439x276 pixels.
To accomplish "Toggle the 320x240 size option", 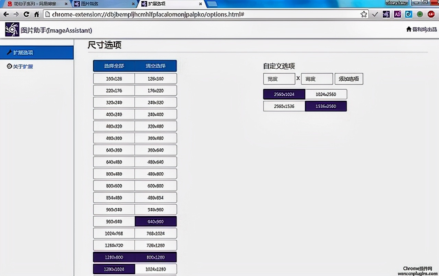I will [114, 102].
